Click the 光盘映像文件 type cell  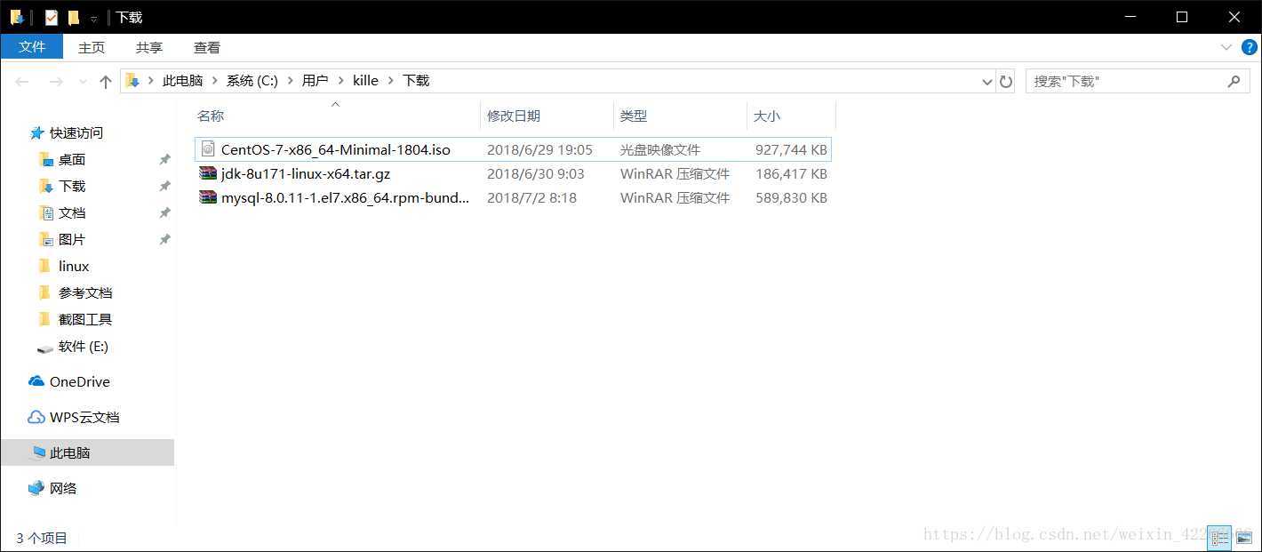tap(660, 149)
